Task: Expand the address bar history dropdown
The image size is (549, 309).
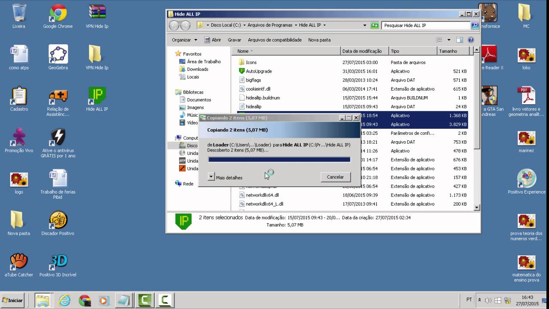Action: [x=365, y=25]
